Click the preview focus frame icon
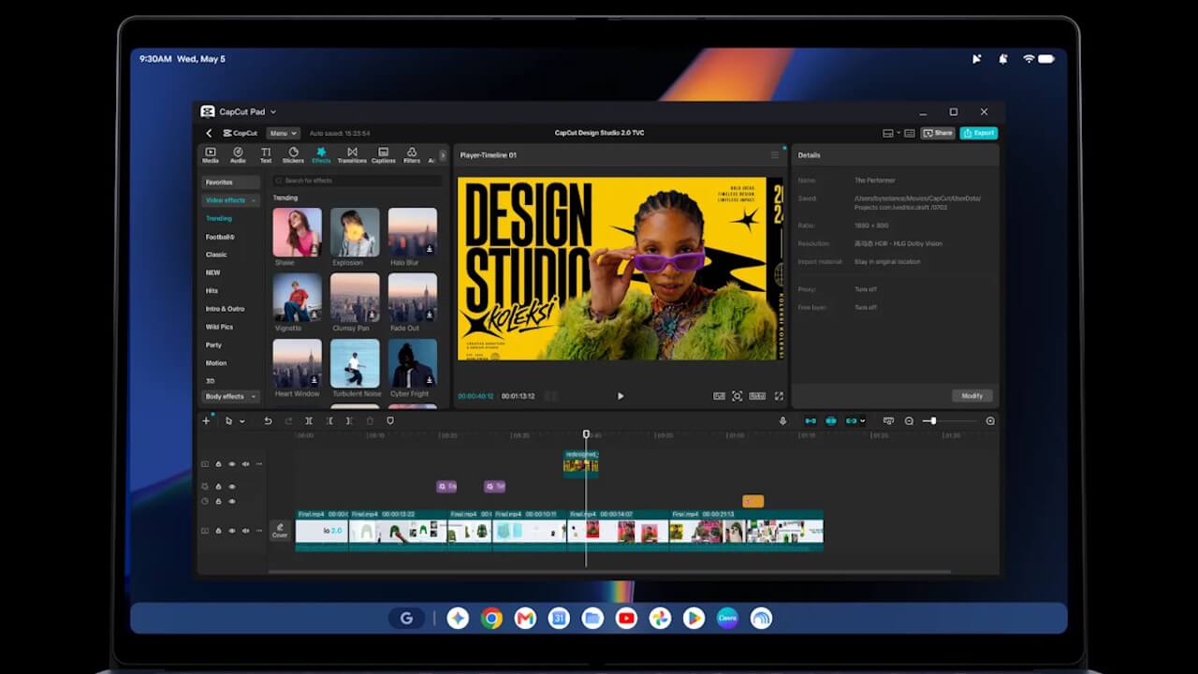 (x=738, y=396)
